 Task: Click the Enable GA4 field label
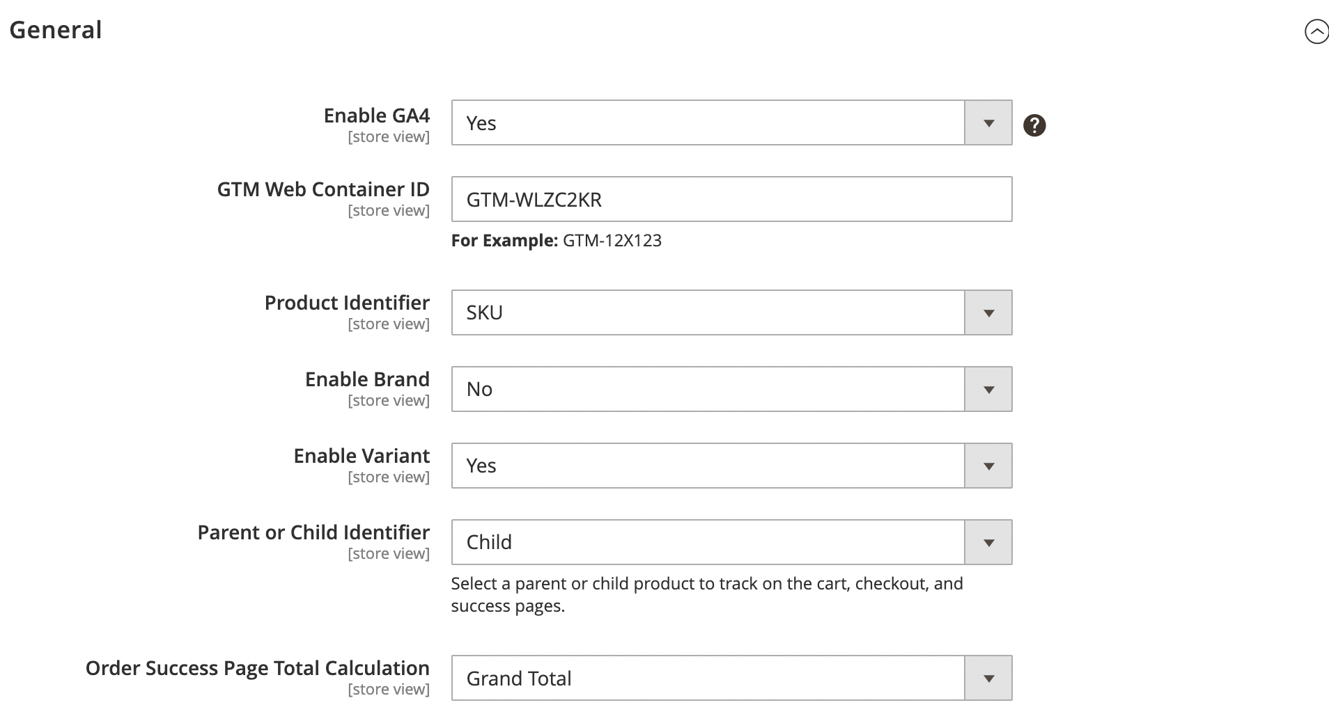point(377,116)
